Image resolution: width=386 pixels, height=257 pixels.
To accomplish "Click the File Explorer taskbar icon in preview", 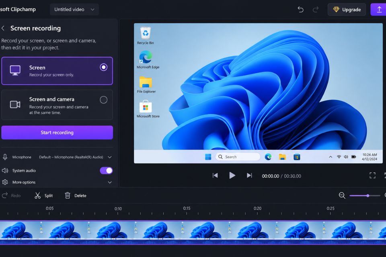I will pos(282,157).
